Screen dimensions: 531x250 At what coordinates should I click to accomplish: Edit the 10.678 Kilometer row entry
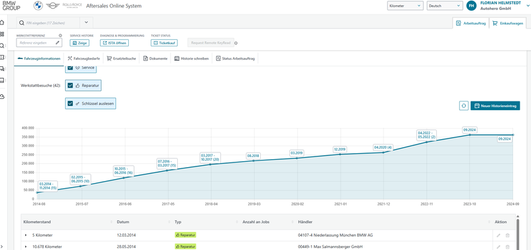[x=498, y=247]
